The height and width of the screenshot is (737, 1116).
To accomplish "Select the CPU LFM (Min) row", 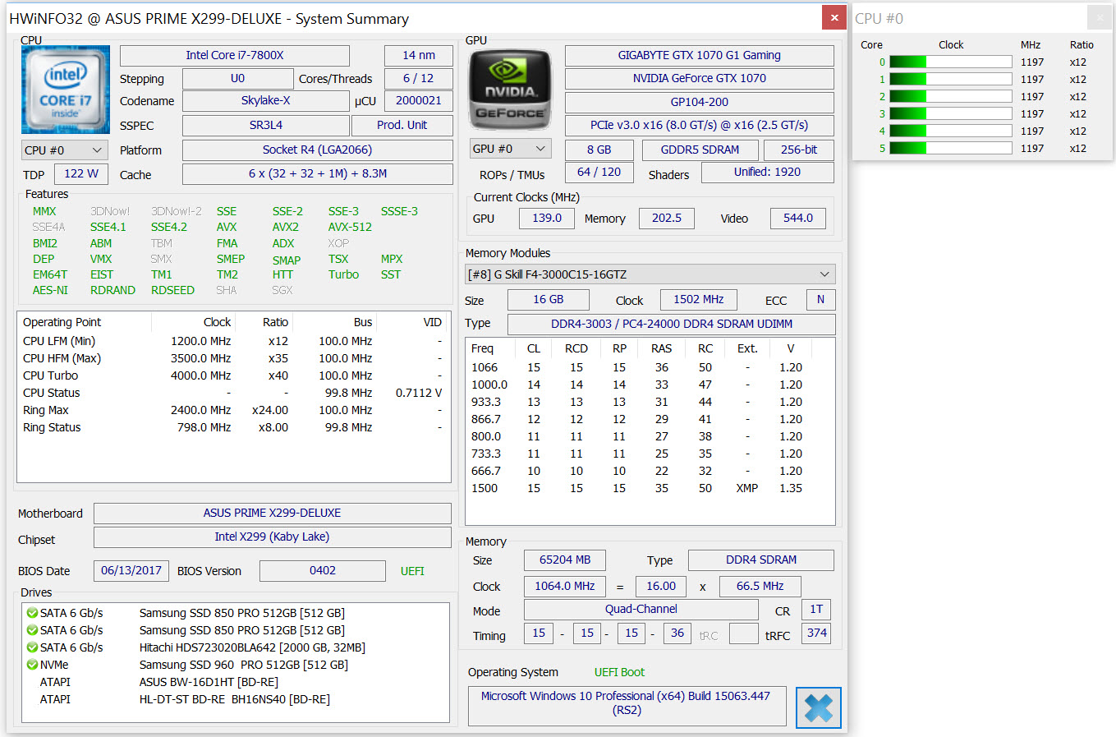I will (233, 341).
